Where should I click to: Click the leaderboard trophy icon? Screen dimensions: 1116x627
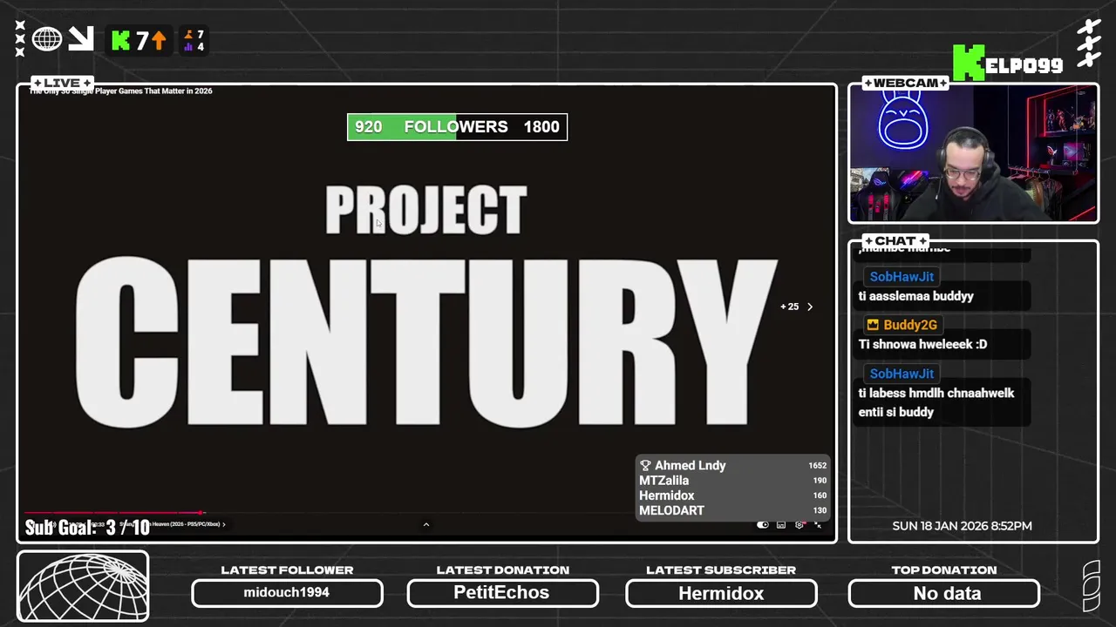(645, 465)
